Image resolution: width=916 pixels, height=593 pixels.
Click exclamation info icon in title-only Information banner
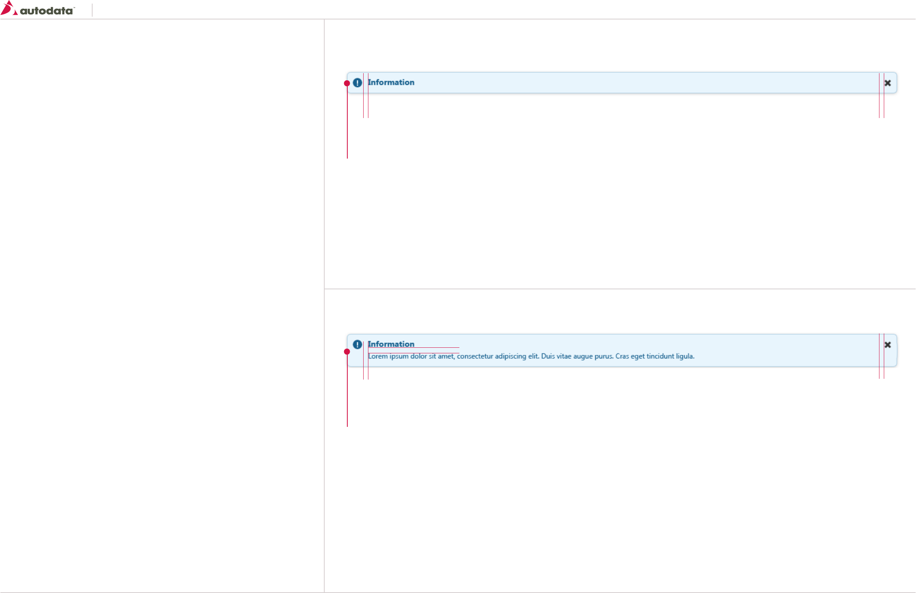coord(357,83)
